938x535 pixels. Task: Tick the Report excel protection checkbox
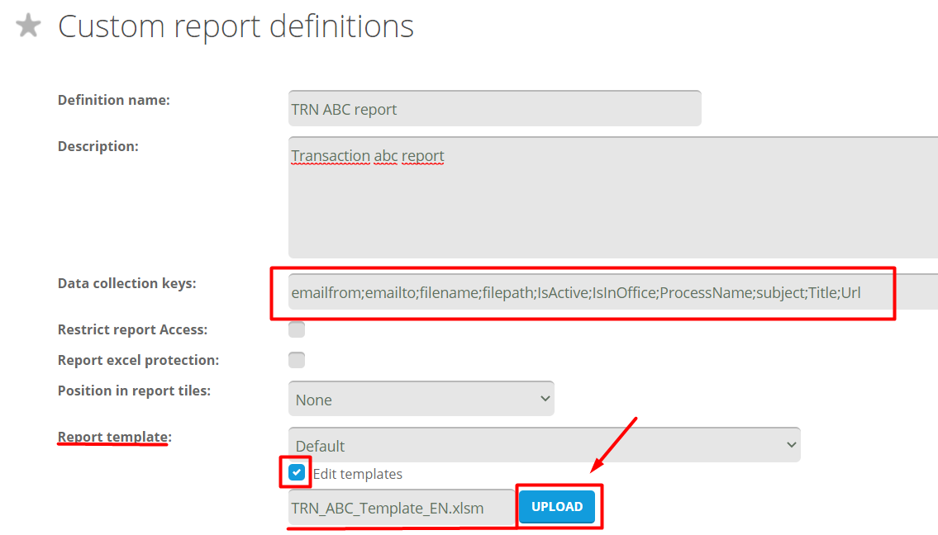[x=297, y=360]
